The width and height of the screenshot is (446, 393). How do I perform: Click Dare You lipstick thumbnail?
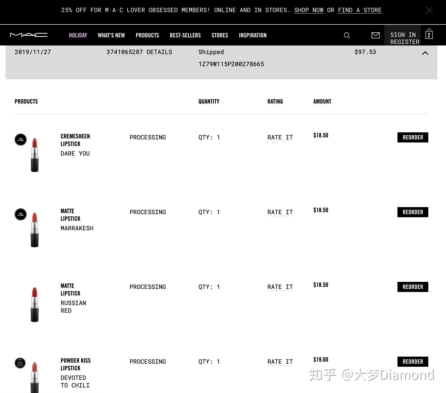[x=35, y=155]
